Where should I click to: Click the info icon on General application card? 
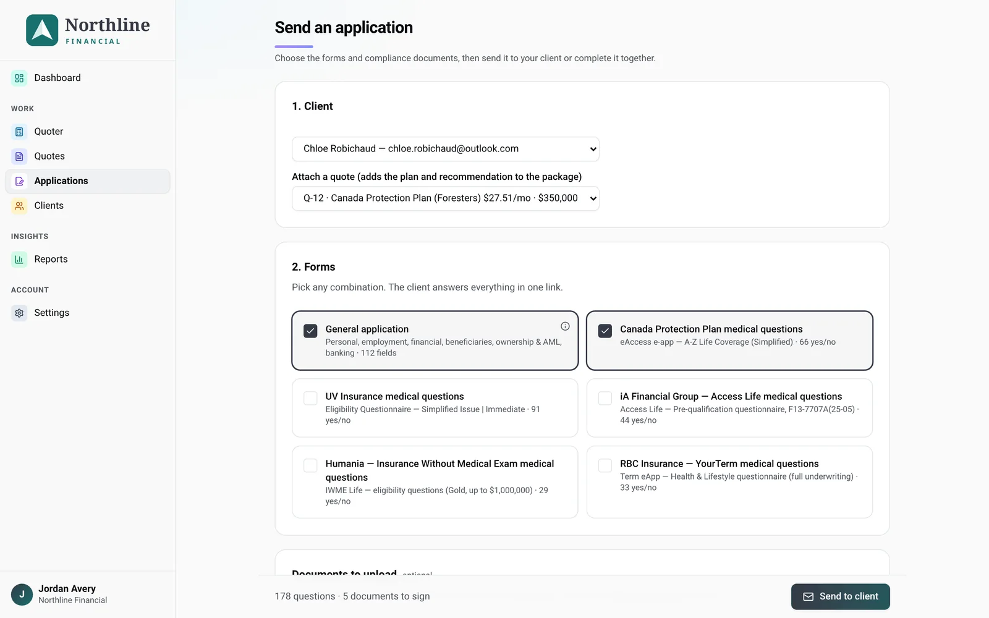click(x=565, y=326)
